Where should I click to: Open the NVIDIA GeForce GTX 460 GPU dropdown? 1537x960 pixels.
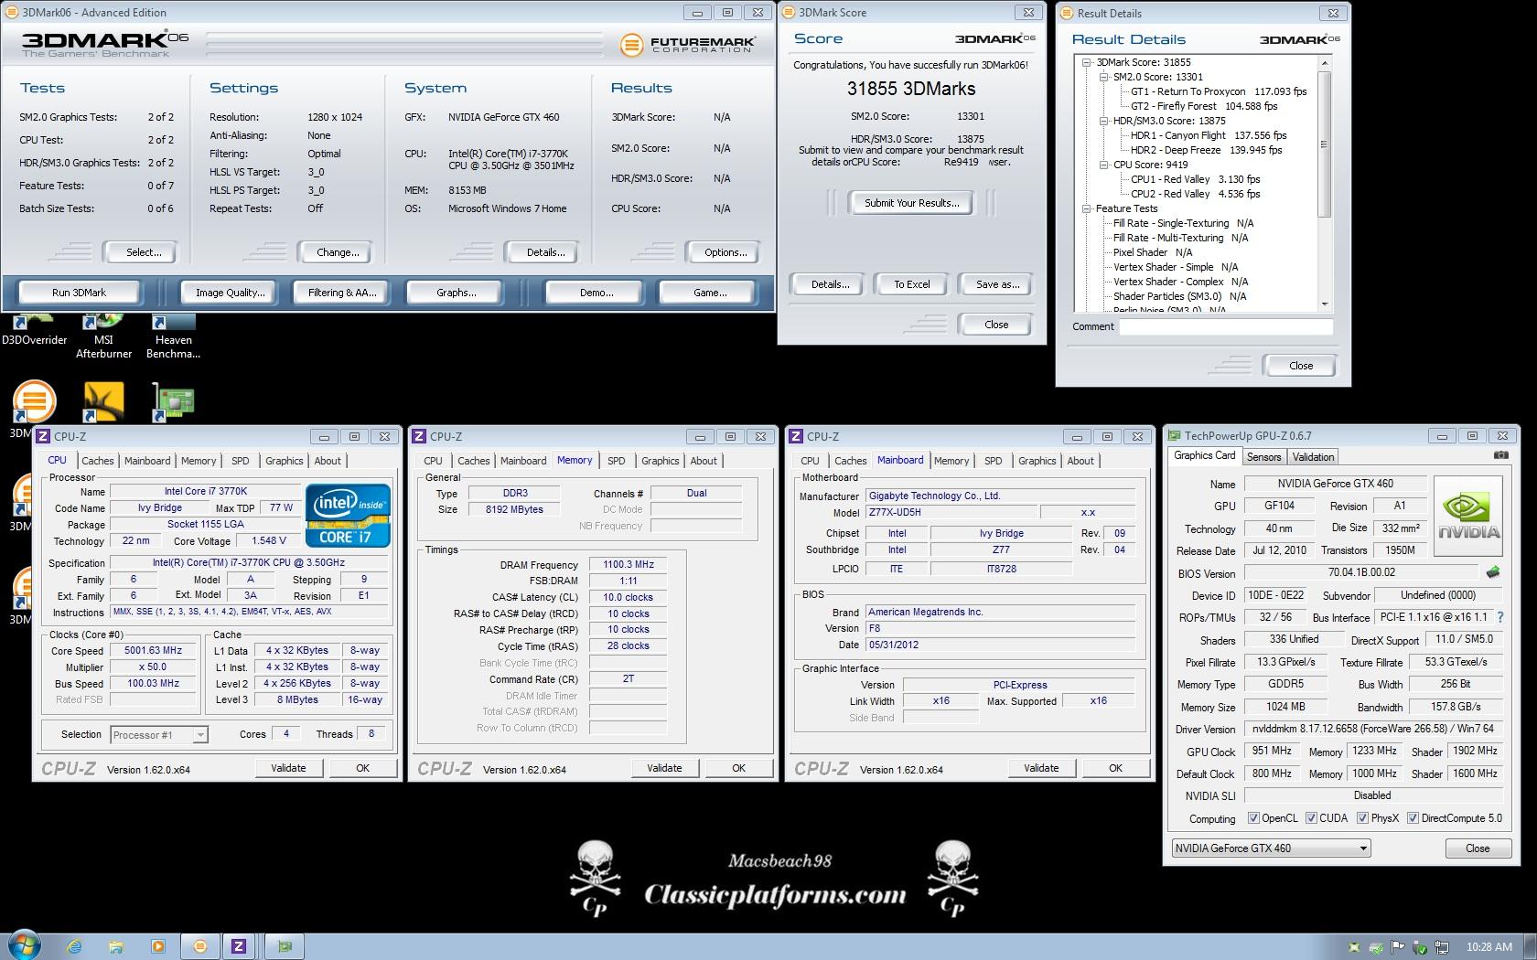click(x=1271, y=848)
